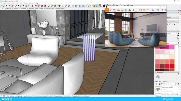The height and width of the screenshot is (101, 181).
Task: Switch to 00_Starting Position scene tab
Action: pyautogui.click(x=60, y=9)
